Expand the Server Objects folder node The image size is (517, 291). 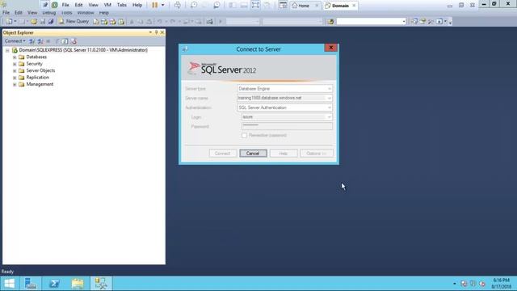[x=15, y=70]
